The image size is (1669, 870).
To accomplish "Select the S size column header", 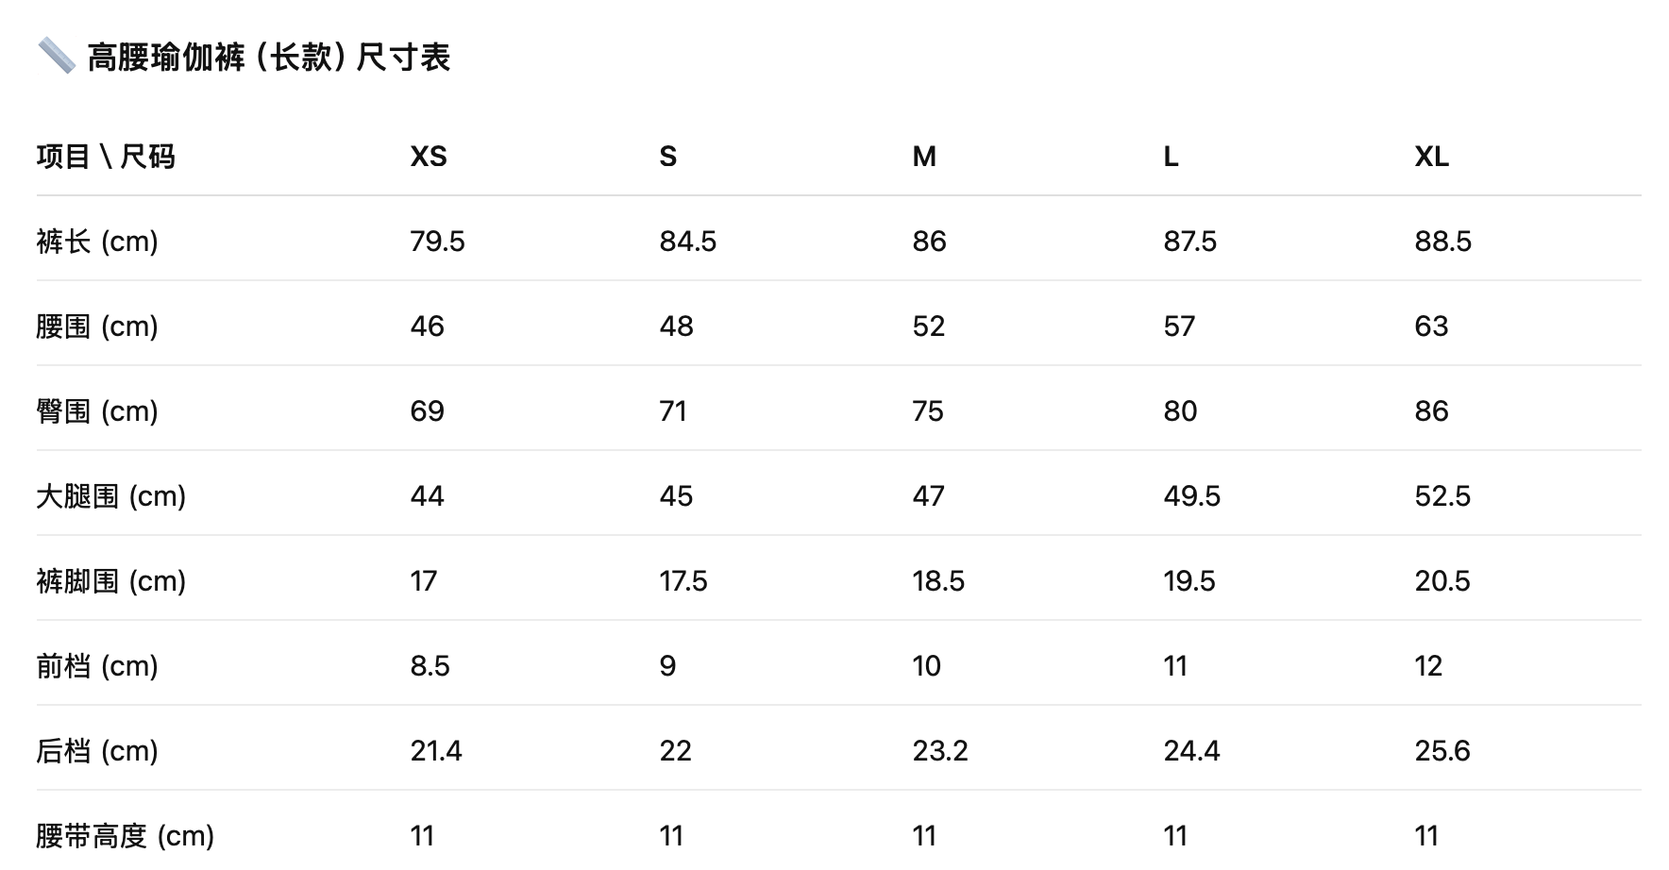I will click(x=668, y=157).
